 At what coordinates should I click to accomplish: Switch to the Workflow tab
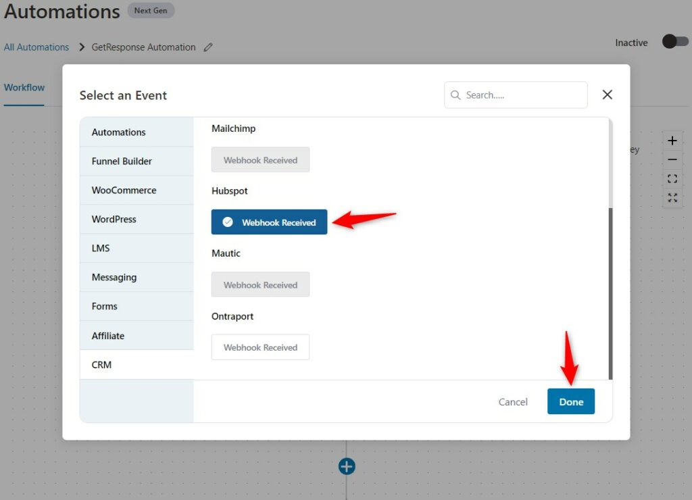coord(24,87)
